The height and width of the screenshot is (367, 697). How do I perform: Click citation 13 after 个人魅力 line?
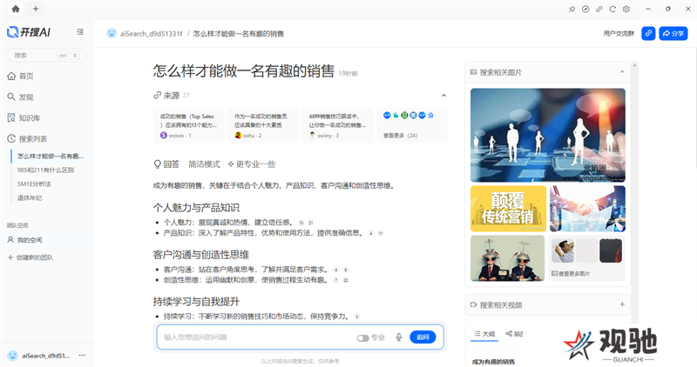(x=301, y=223)
